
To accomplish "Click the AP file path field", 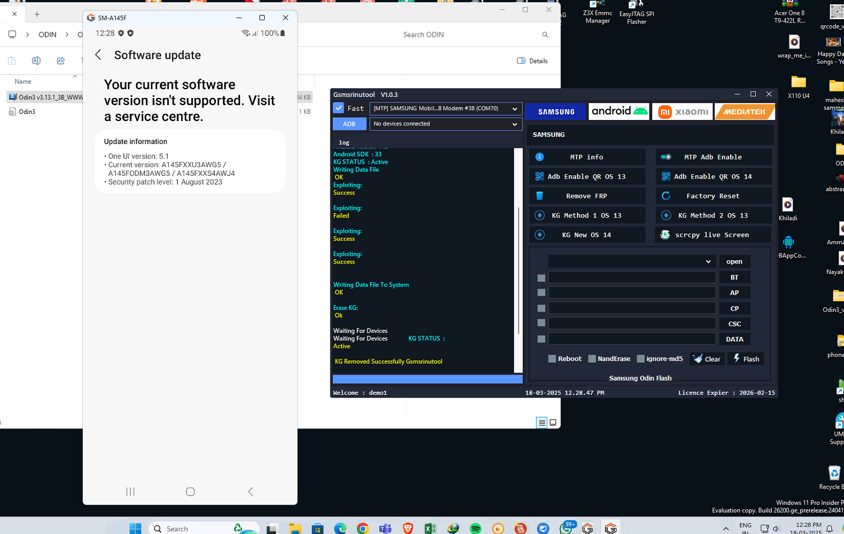I will 631,293.
